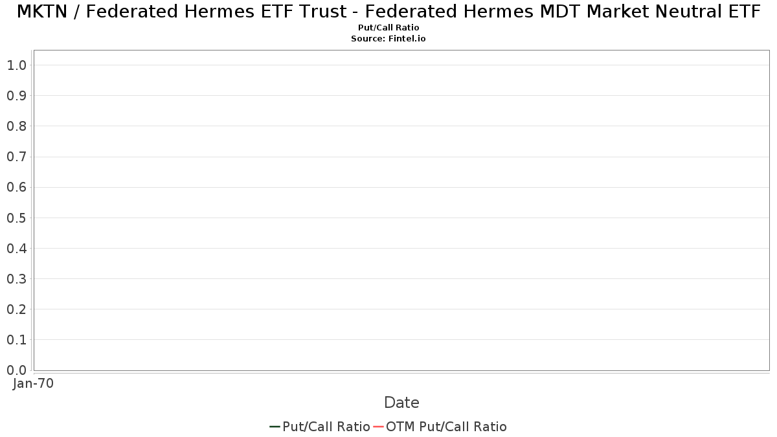The image size is (777, 437).
Task: Click the Jan-70 x-axis label
Action: (33, 383)
